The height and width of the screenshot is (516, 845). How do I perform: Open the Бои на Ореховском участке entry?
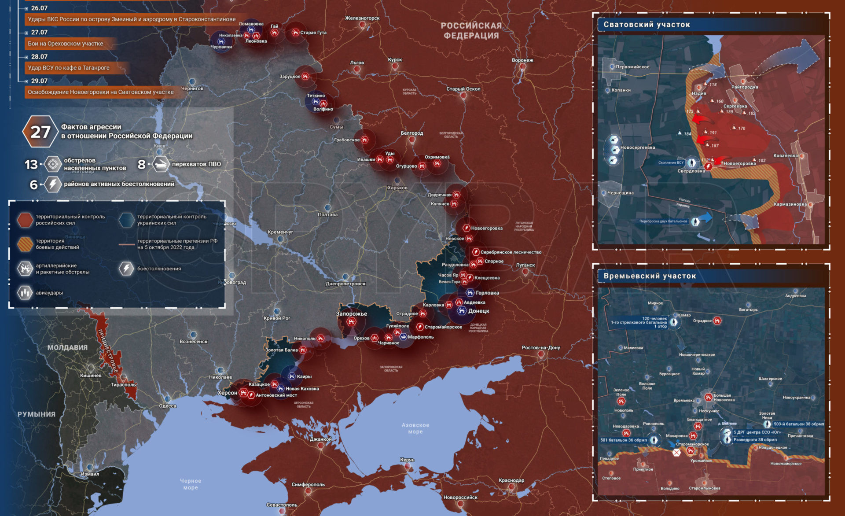66,44
